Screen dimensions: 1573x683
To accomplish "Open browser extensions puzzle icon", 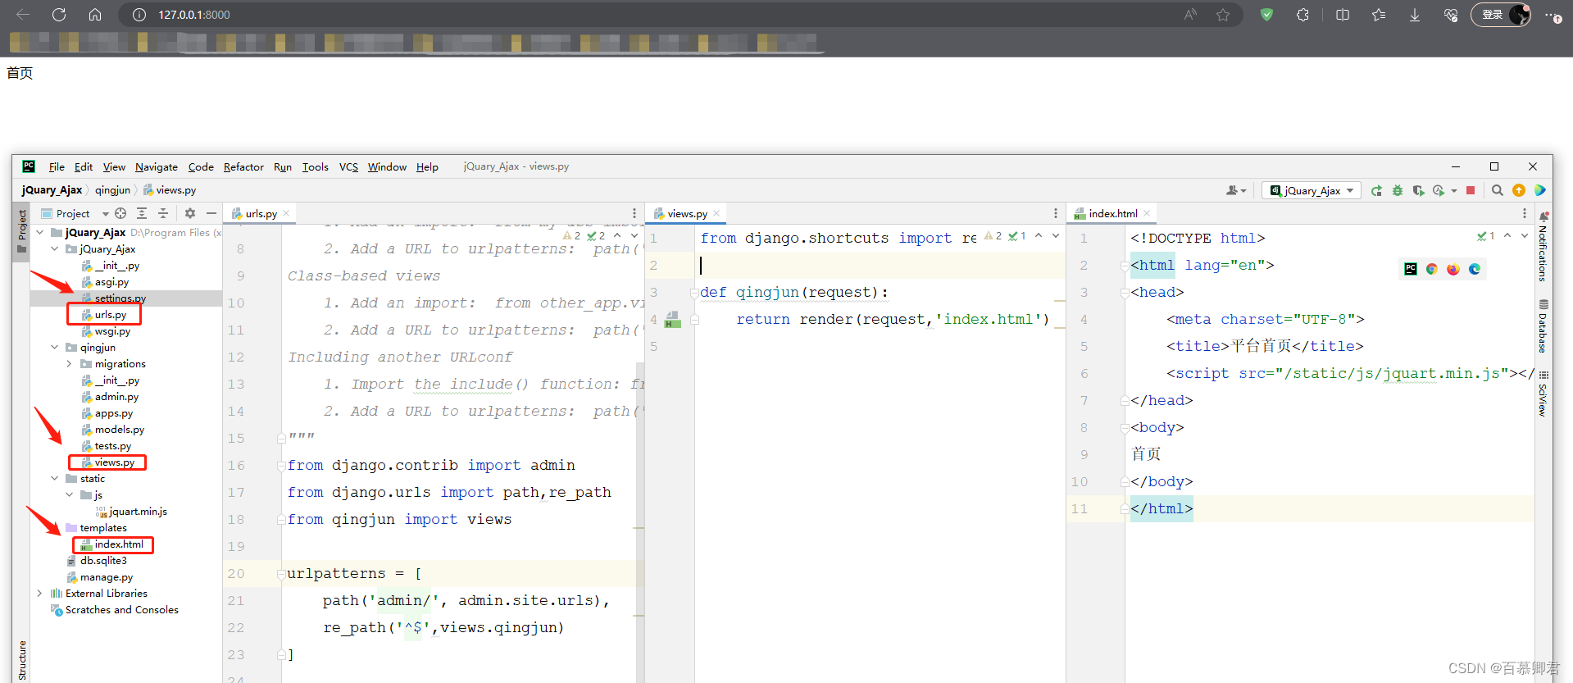I will (x=1302, y=15).
